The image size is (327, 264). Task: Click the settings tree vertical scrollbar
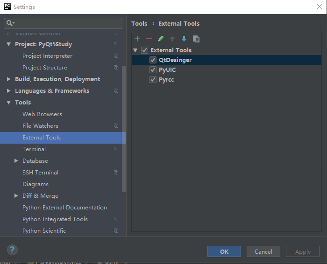(x=124, y=129)
